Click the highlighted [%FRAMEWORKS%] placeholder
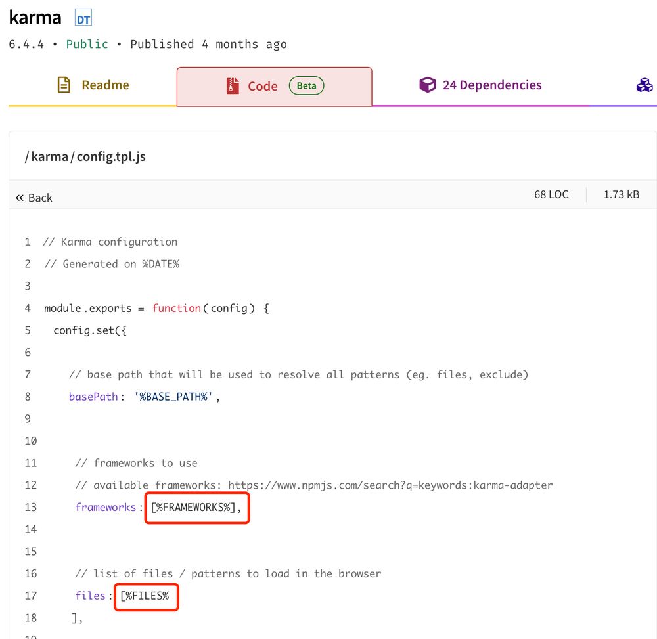 click(x=196, y=508)
